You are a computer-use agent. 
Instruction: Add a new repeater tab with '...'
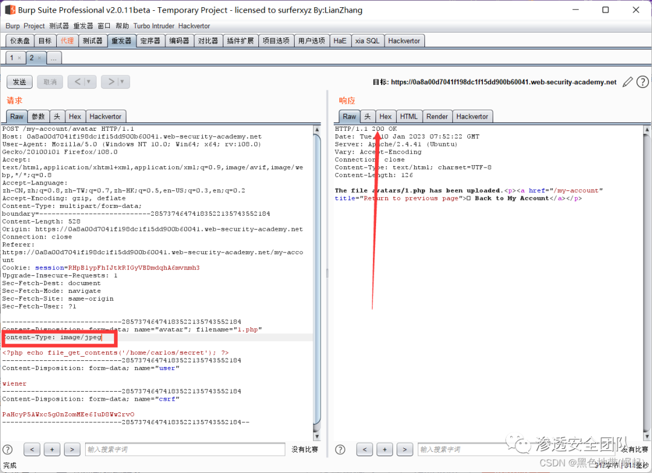(x=54, y=58)
